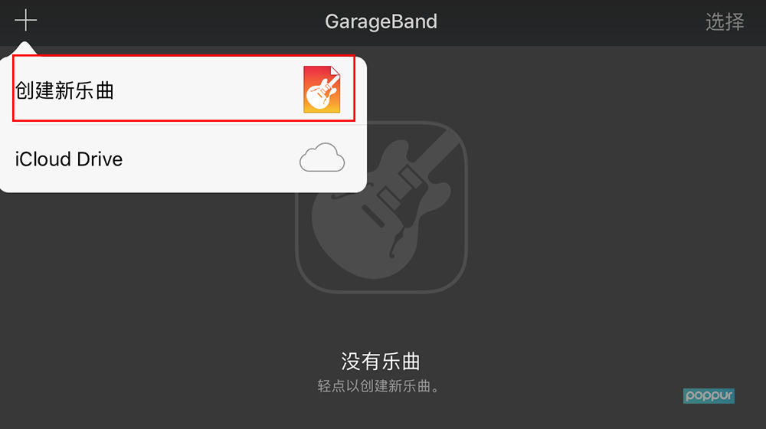This screenshot has height=429, width=766.
Task: Tap the divider between the menu rows
Action: tap(191, 125)
